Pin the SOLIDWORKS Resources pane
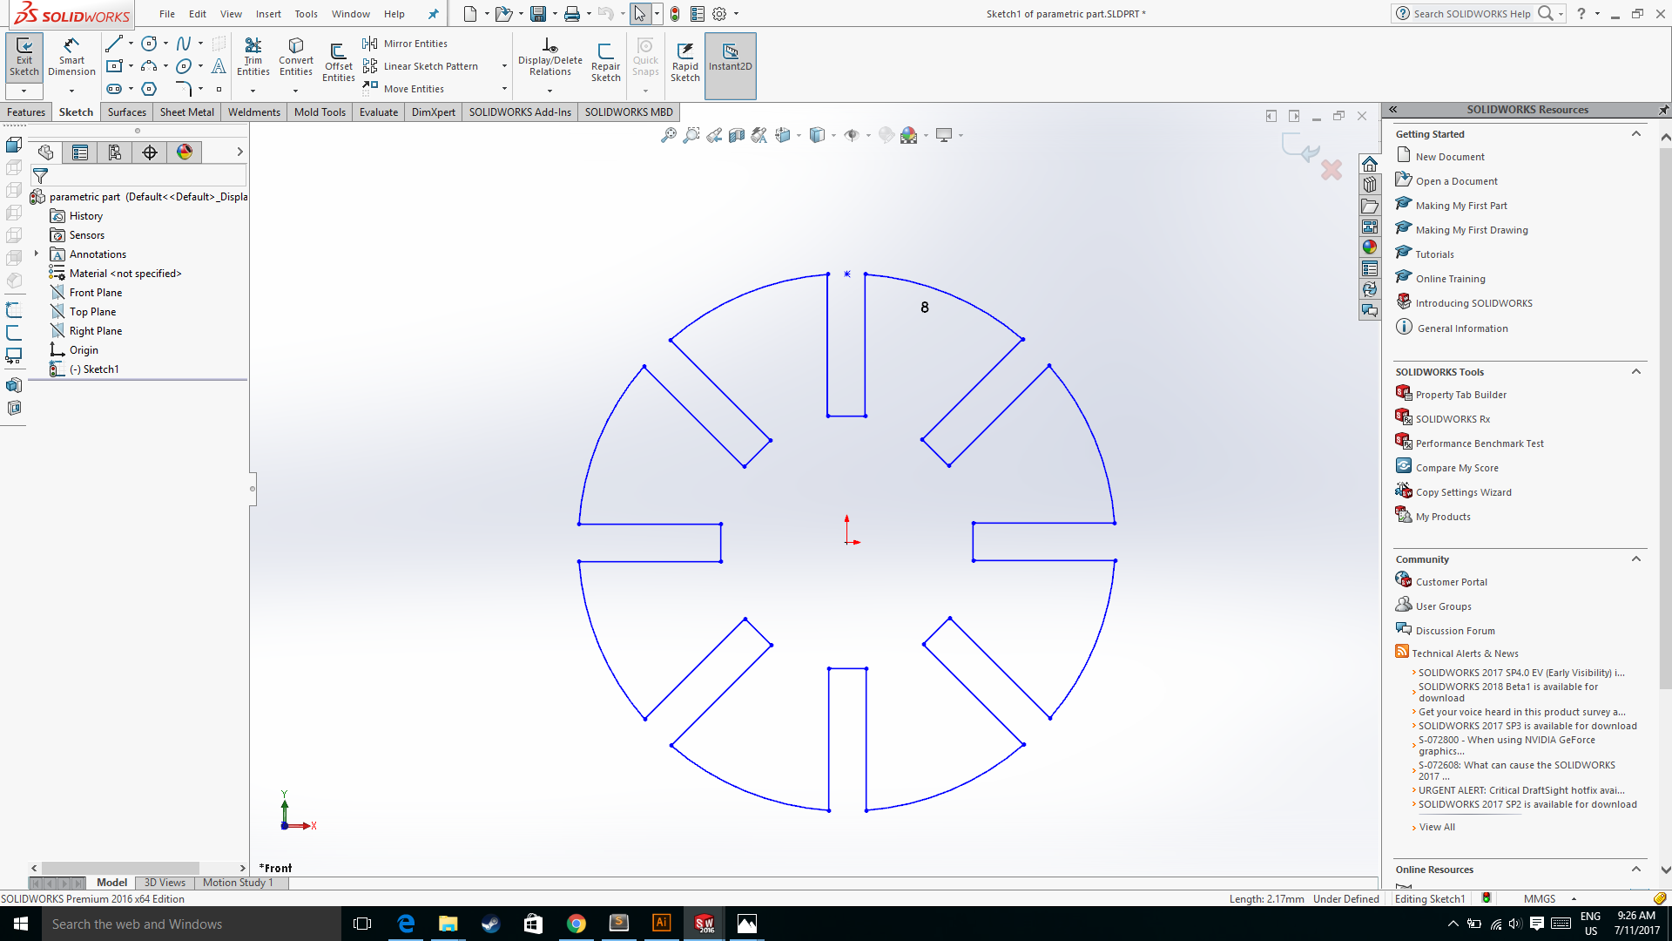Screen dimensions: 1672x941 [x=1663, y=110]
